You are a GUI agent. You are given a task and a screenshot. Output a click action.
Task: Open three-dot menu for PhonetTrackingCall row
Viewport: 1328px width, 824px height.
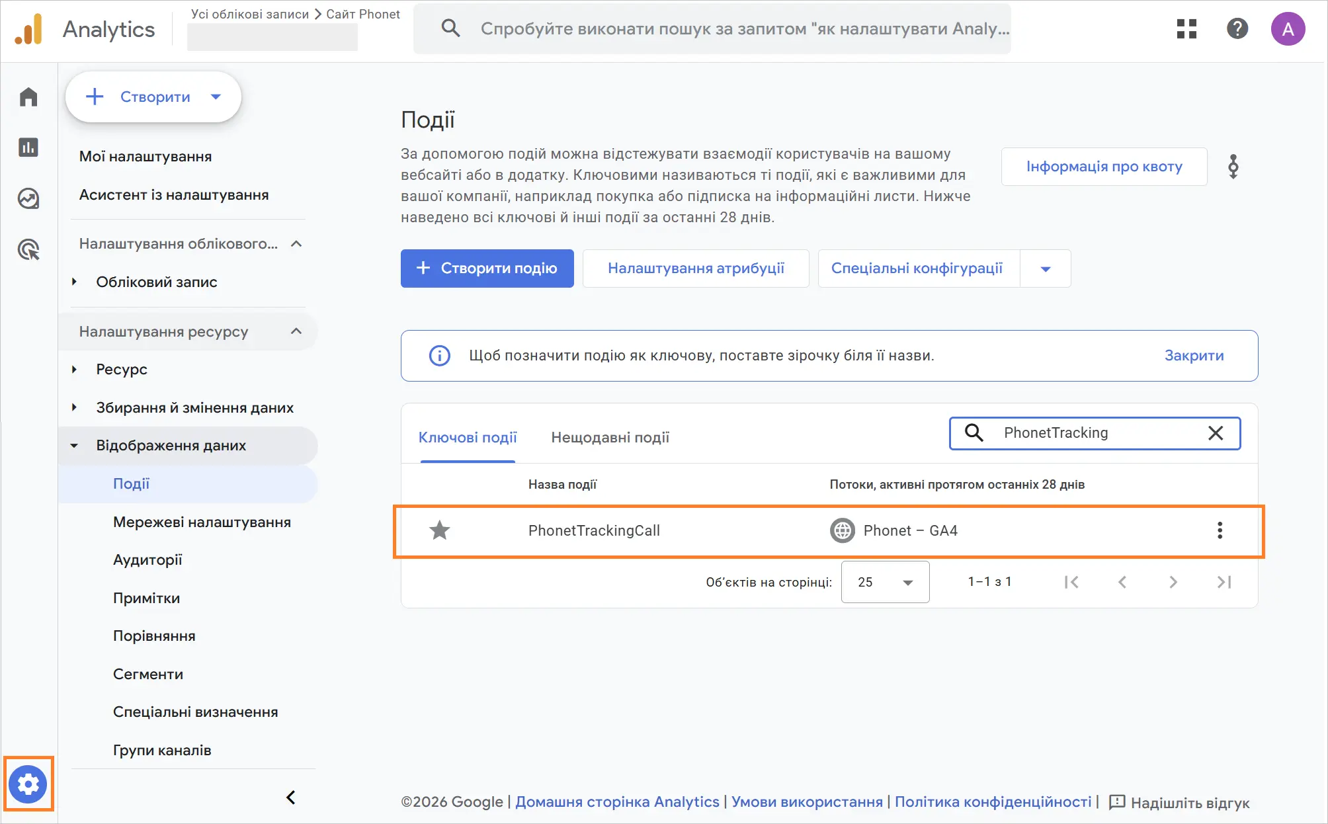pyautogui.click(x=1220, y=530)
